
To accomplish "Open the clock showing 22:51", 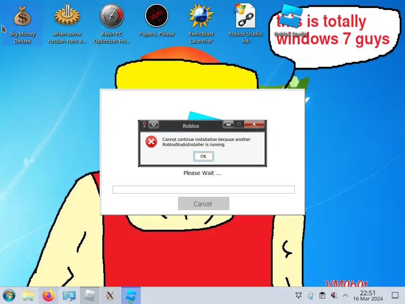I will tap(368, 295).
